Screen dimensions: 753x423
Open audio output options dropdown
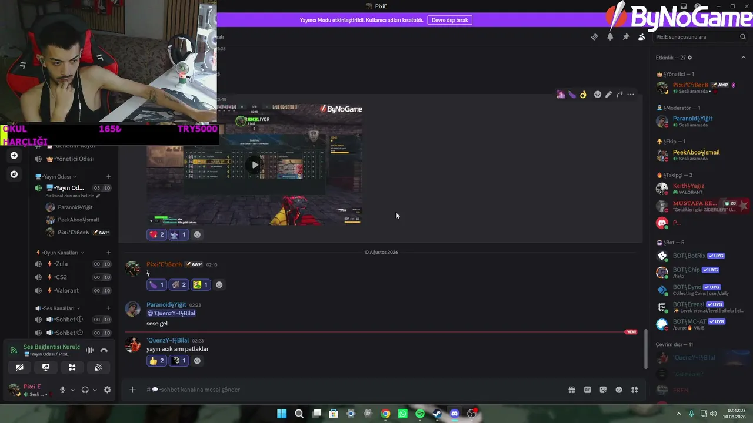tap(95, 390)
